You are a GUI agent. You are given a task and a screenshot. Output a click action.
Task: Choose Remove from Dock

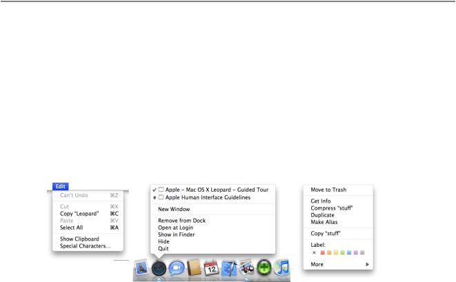pyautogui.click(x=212, y=221)
